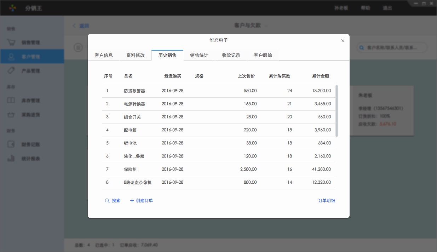The height and width of the screenshot is (252, 437).
Task: Open 销售管理 cart icon in sidebar
Action: tap(11, 42)
